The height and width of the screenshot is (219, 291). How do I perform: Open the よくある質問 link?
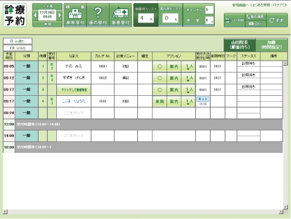[261, 5]
